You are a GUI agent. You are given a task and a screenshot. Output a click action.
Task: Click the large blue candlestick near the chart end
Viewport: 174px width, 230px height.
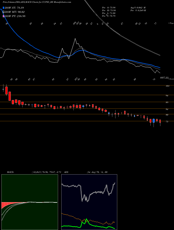153,121
